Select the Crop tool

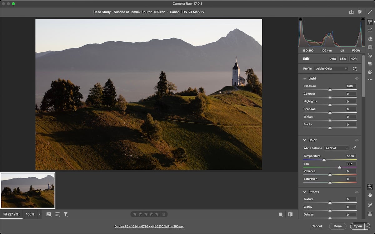(370, 30)
